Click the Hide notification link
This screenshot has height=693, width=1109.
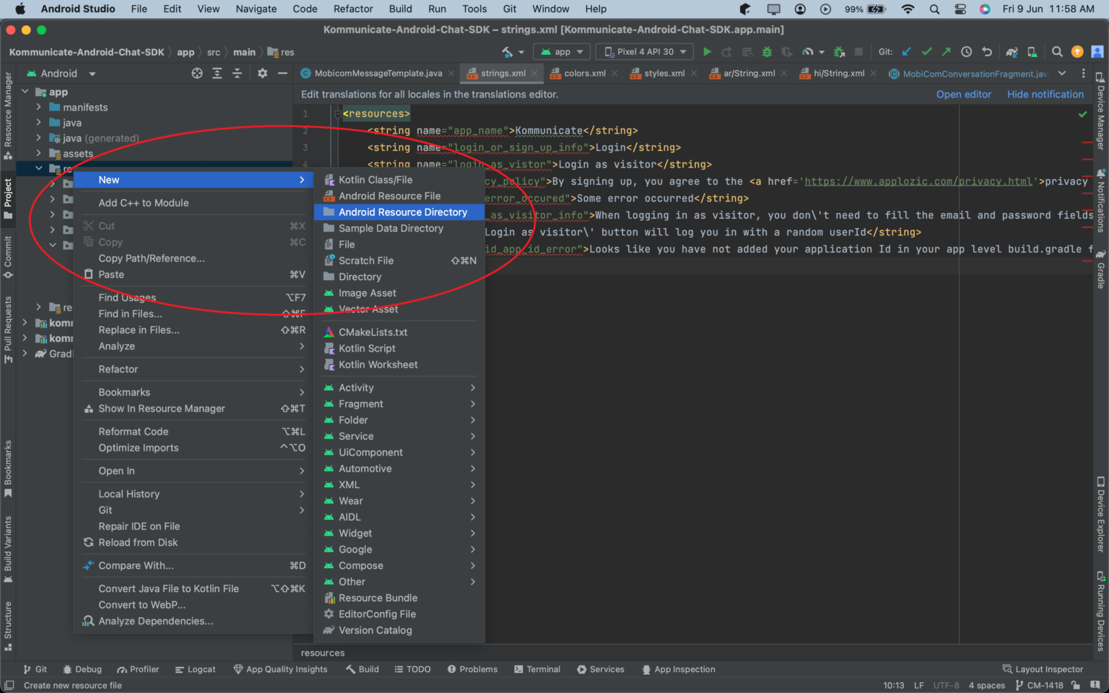coord(1045,94)
